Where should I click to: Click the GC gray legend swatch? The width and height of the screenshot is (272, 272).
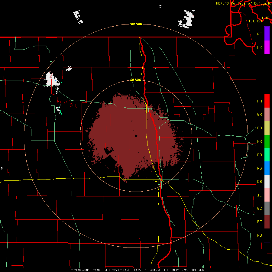(x=267, y=208)
